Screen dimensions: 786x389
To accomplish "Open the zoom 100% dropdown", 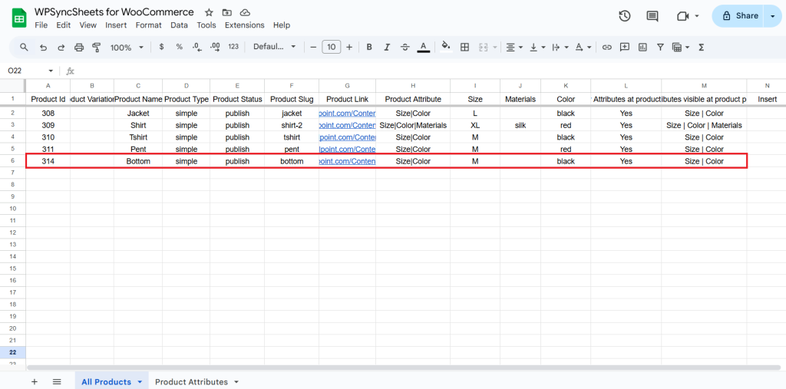I will (127, 47).
